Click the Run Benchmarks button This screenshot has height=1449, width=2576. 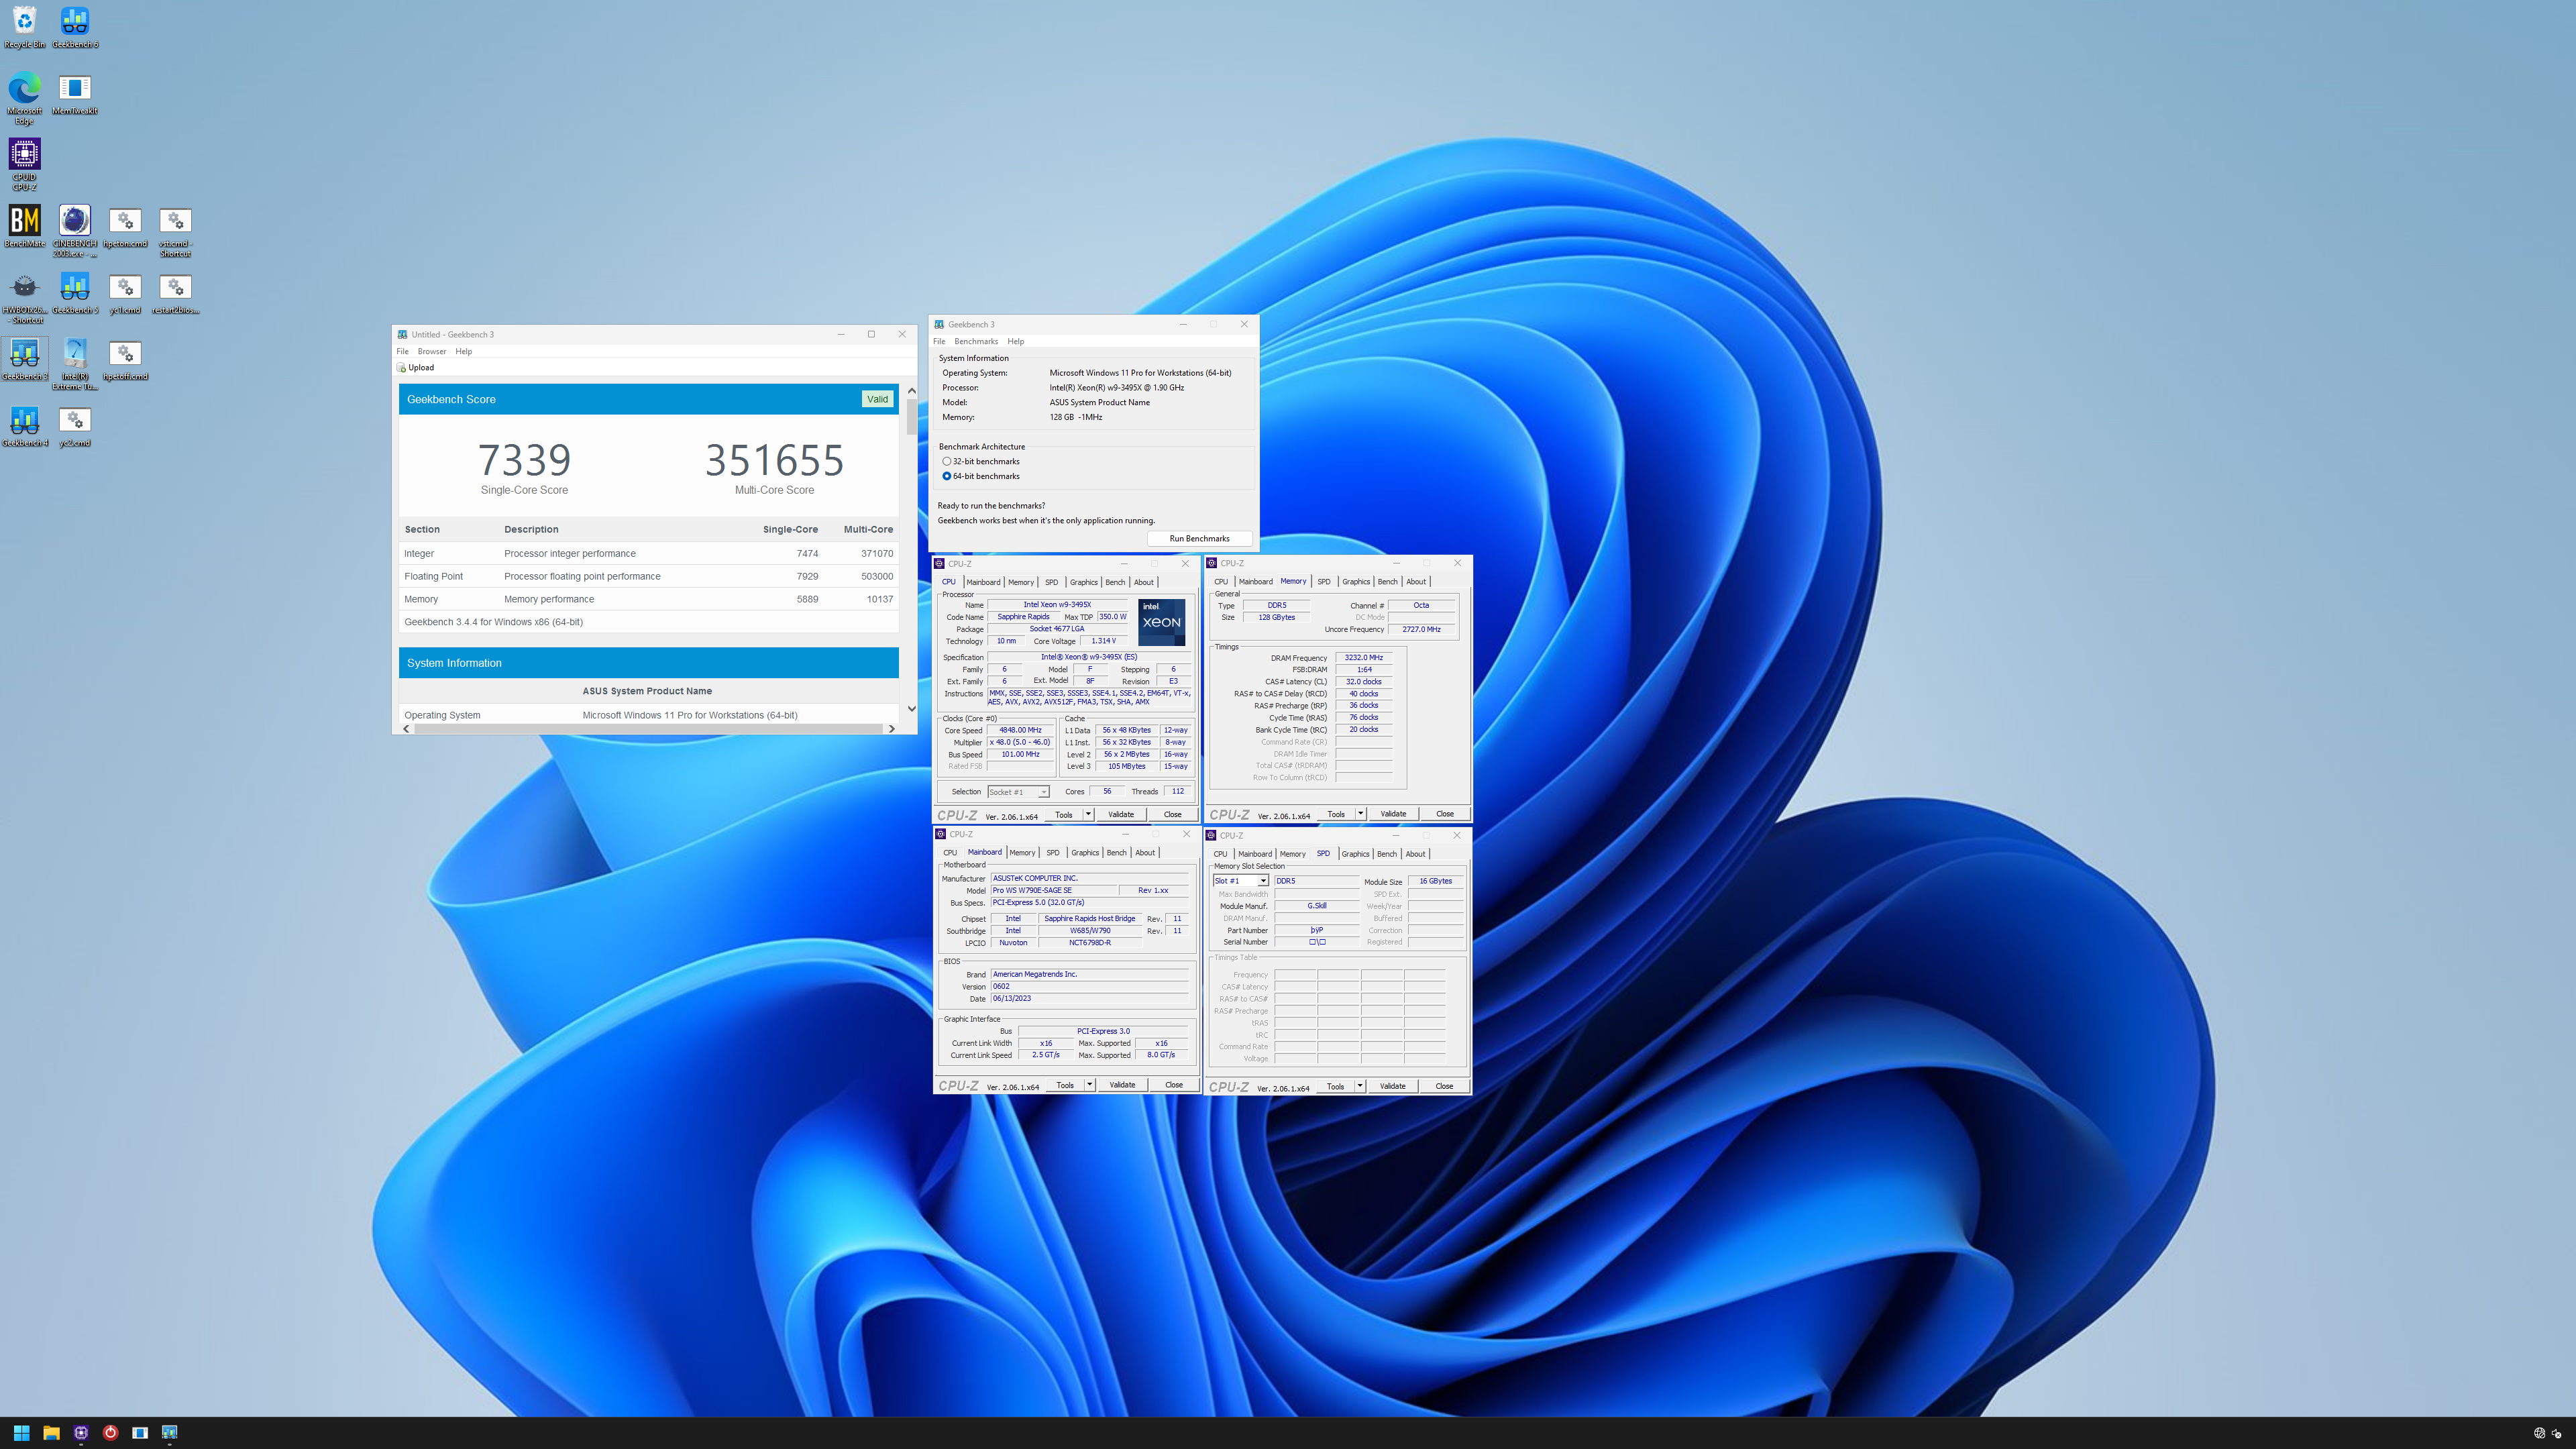(1199, 538)
